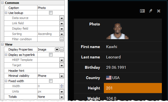This screenshot has height=102, width=168.
Task: Click the Caption value field
Action: [51, 8]
